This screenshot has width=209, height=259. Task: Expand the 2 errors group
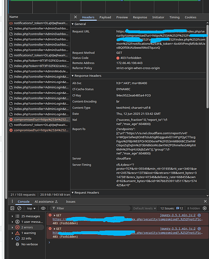point(12,227)
